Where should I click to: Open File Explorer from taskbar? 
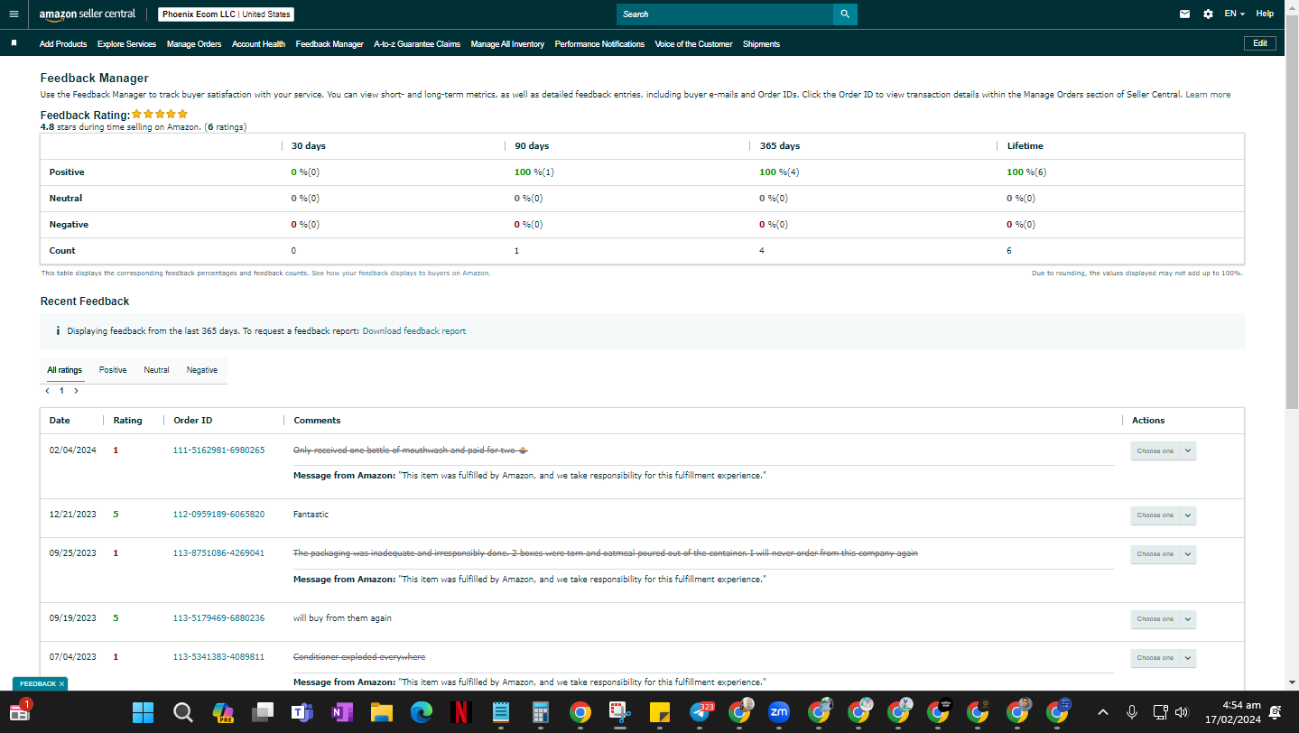tap(381, 712)
